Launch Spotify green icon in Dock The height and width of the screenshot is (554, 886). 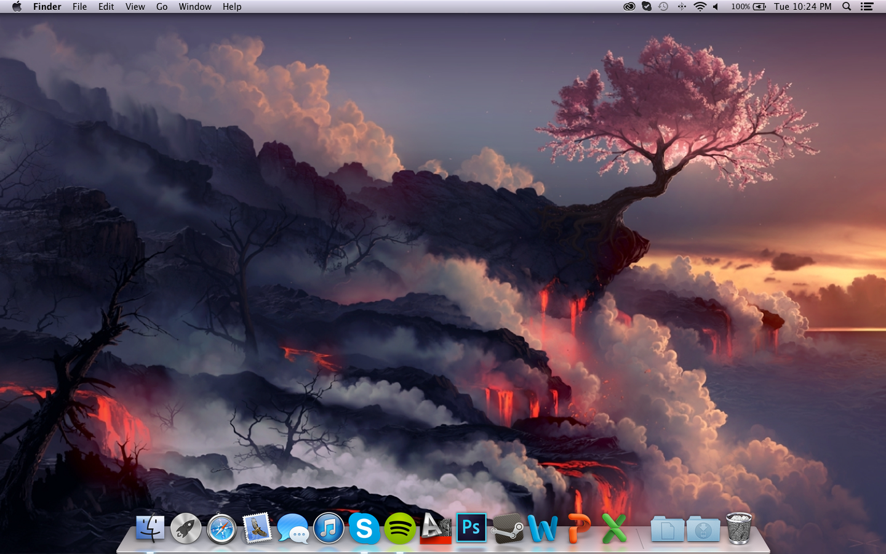click(400, 528)
